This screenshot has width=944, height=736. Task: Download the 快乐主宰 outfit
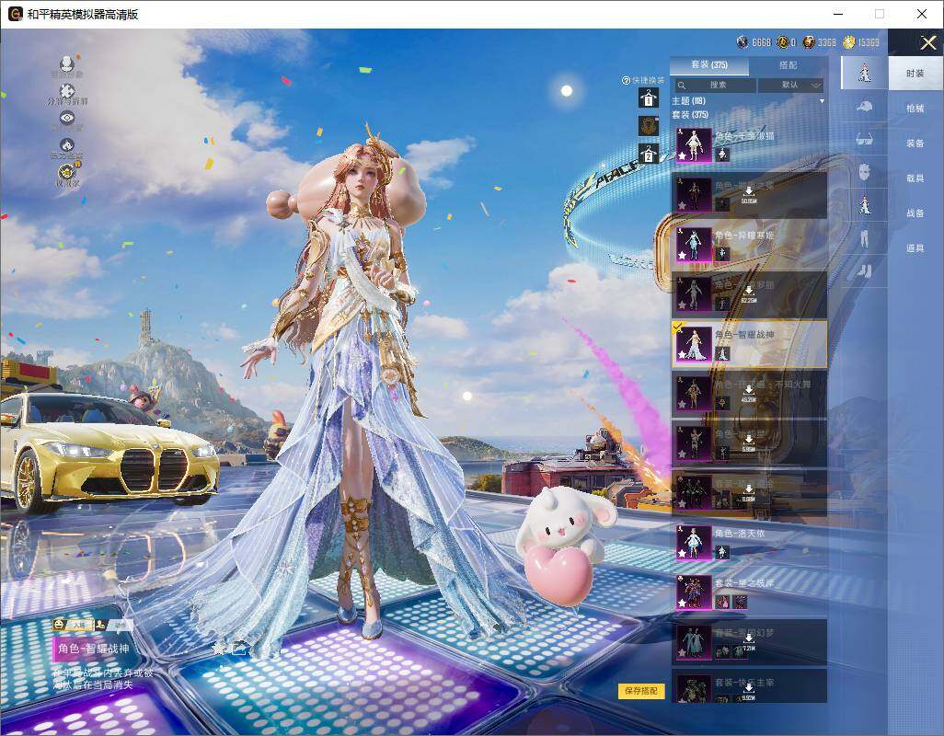tap(749, 690)
